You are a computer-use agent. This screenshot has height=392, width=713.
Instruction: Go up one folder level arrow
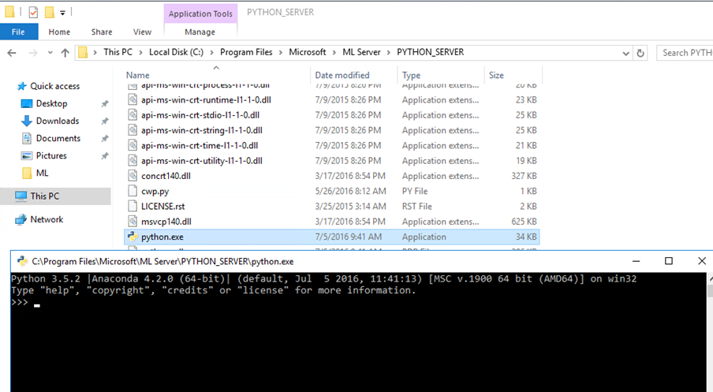pyautogui.click(x=65, y=53)
